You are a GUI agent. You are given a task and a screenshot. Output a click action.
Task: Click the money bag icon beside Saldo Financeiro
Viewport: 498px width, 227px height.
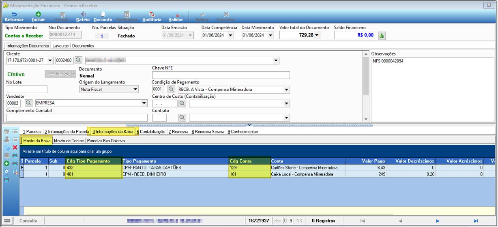[x=382, y=36]
